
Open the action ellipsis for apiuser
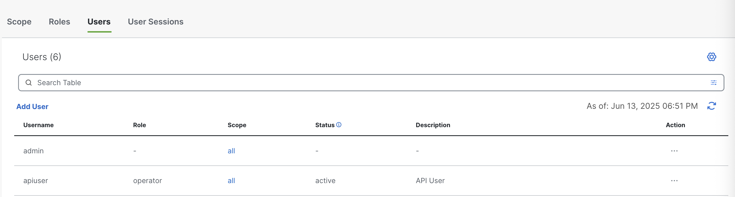(674, 181)
